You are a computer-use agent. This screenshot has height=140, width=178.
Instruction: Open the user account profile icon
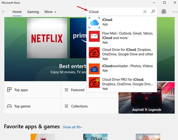tap(164, 12)
